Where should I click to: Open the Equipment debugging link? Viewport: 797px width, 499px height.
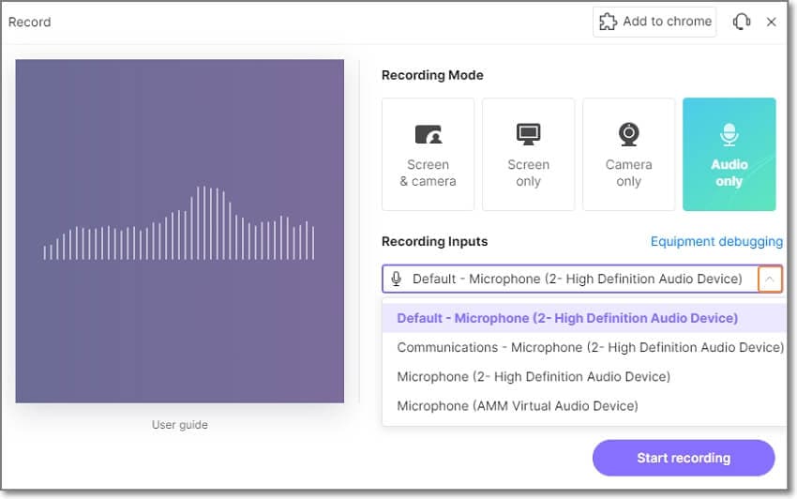[716, 242]
